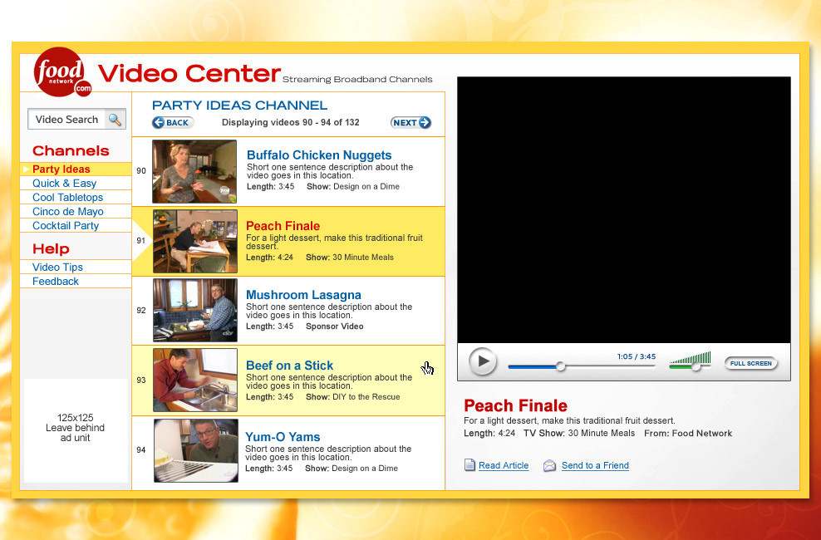Open the Read Article link
Viewport: 821px width, 540px height.
tap(504, 465)
